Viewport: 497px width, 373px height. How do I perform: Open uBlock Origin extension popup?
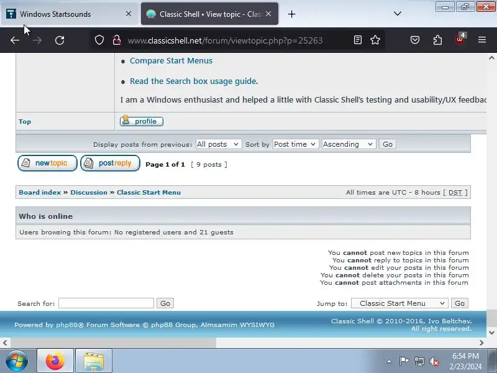tap(460, 39)
